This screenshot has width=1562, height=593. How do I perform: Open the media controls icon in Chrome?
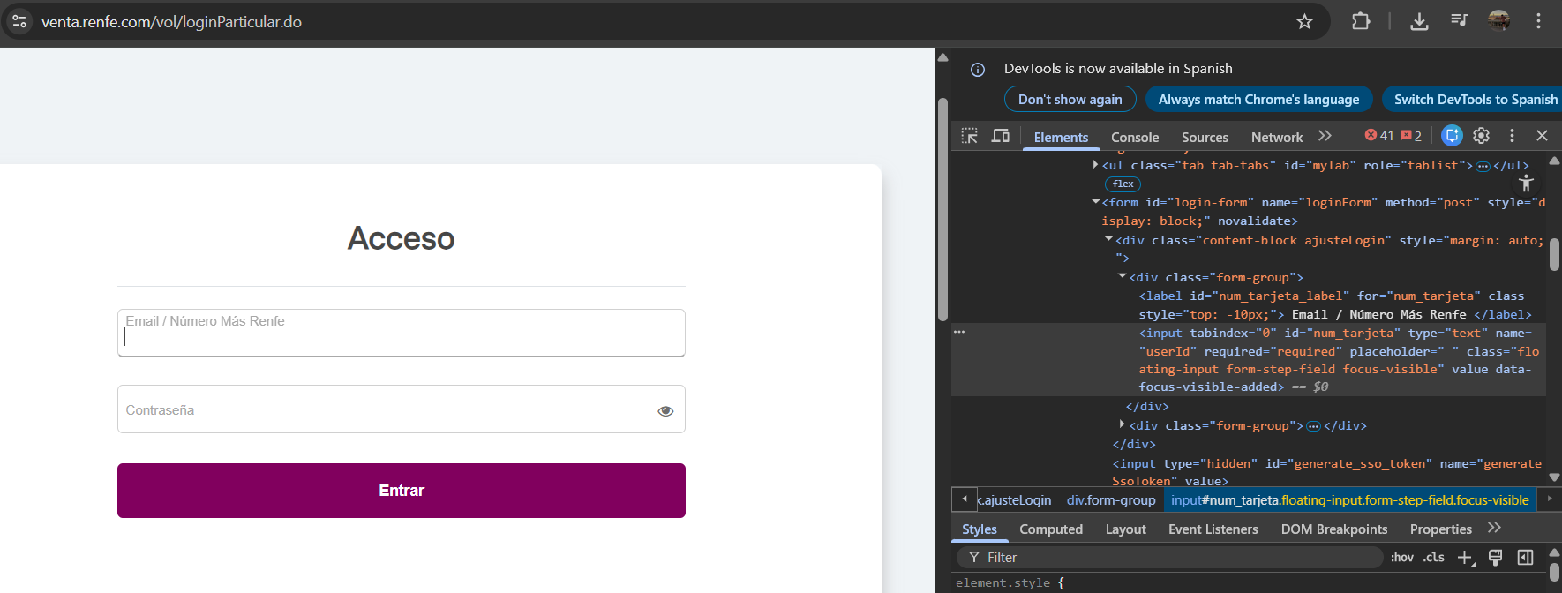(x=1460, y=21)
